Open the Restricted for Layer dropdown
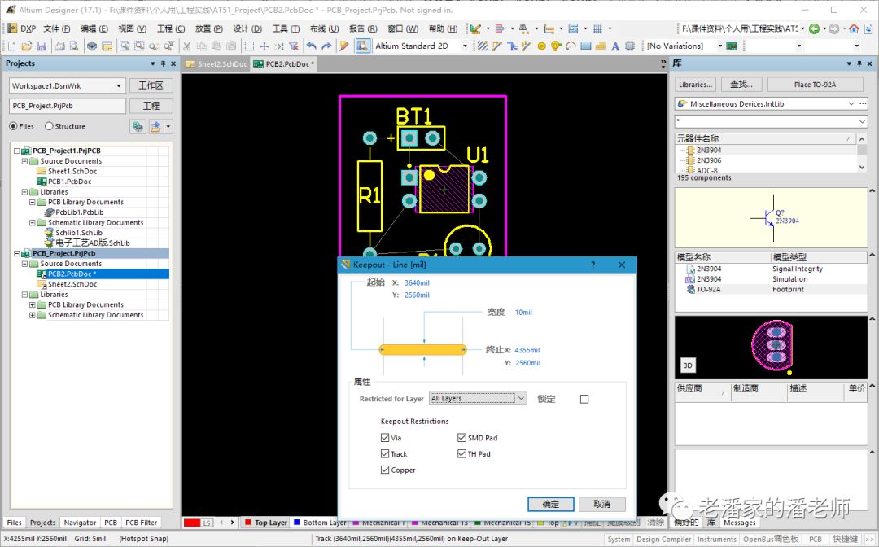Viewport: 879px width, 547px height. (521, 399)
